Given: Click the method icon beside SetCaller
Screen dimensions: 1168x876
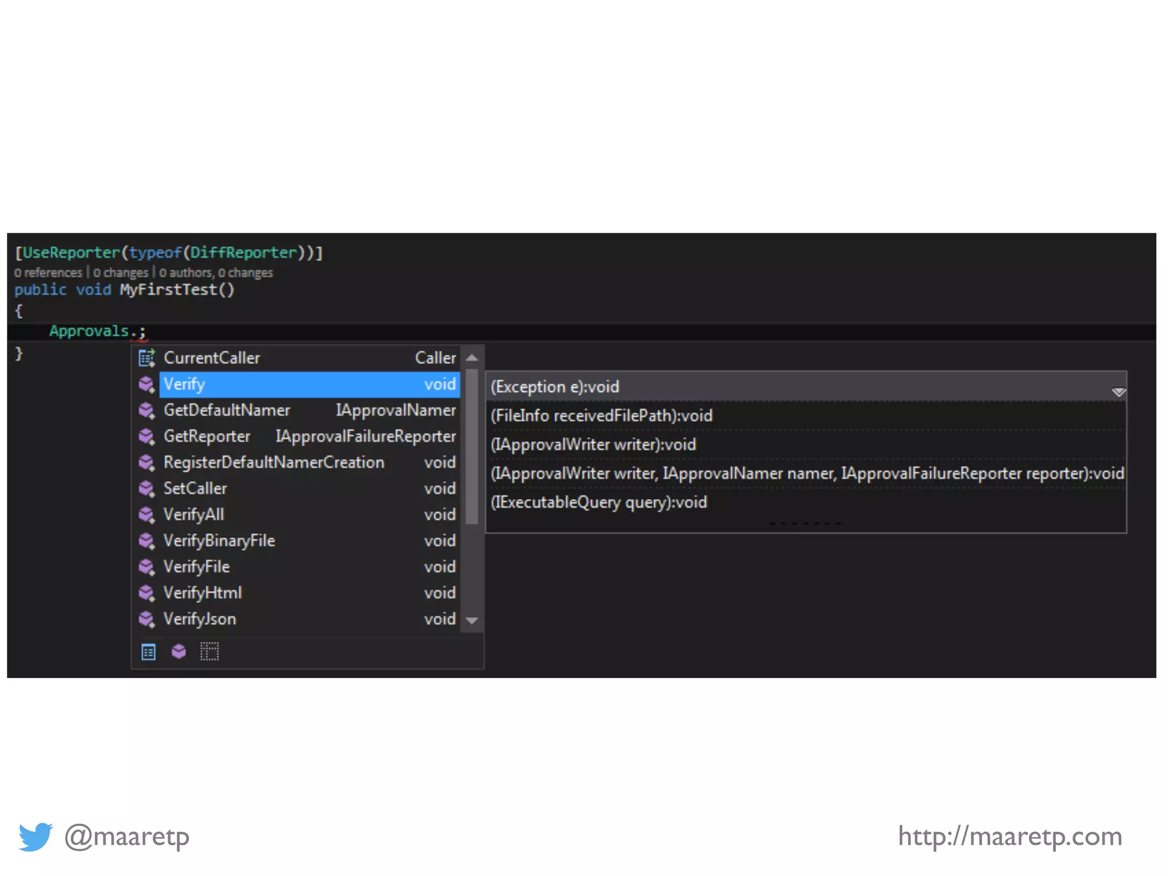Looking at the screenshot, I should pos(147,489).
